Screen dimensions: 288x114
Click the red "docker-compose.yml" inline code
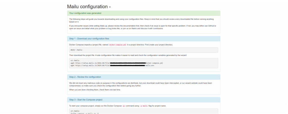point(118,45)
